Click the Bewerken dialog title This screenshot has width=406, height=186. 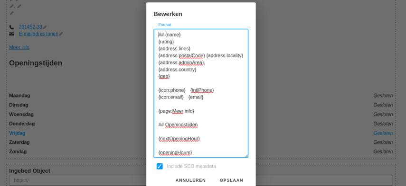(168, 14)
